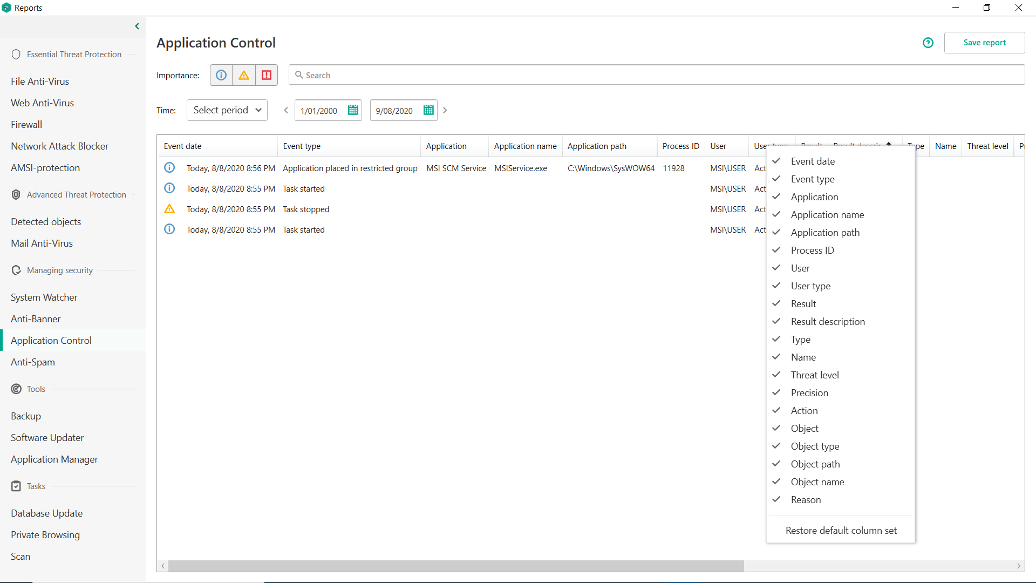
Task: Toggle the warning importance filter icon
Action: point(244,75)
